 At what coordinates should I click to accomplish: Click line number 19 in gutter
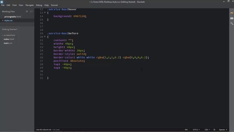point(41,33)
